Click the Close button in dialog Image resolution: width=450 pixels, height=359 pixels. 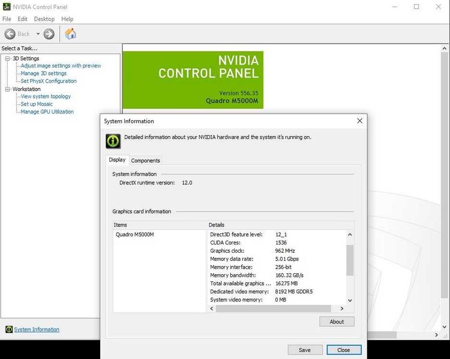pyautogui.click(x=344, y=350)
